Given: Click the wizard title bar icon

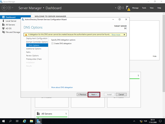Looking at the screenshot, I should coord(23,19).
